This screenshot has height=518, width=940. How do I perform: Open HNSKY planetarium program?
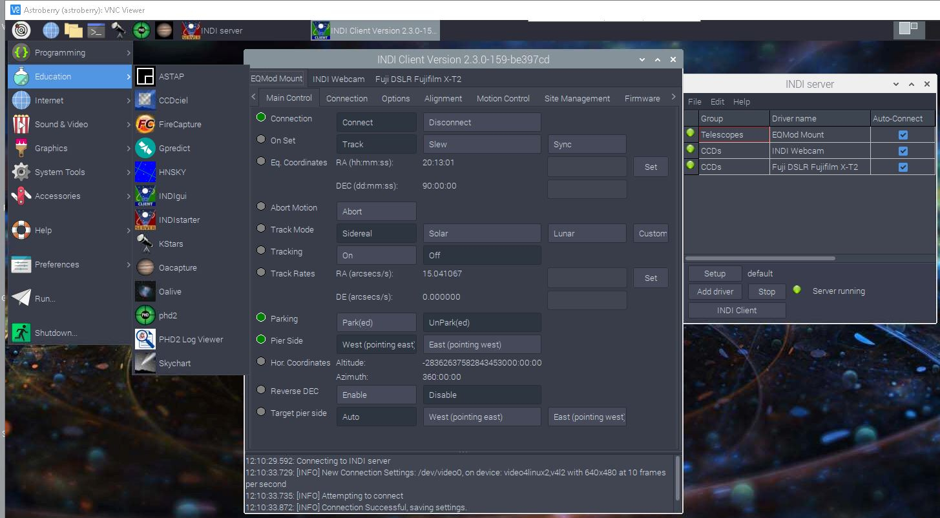click(x=191, y=172)
